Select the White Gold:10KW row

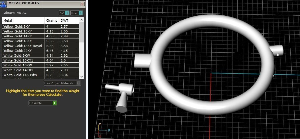click(40, 65)
